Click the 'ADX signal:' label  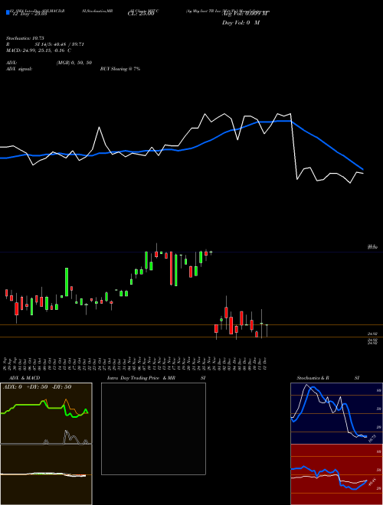(x=19, y=69)
